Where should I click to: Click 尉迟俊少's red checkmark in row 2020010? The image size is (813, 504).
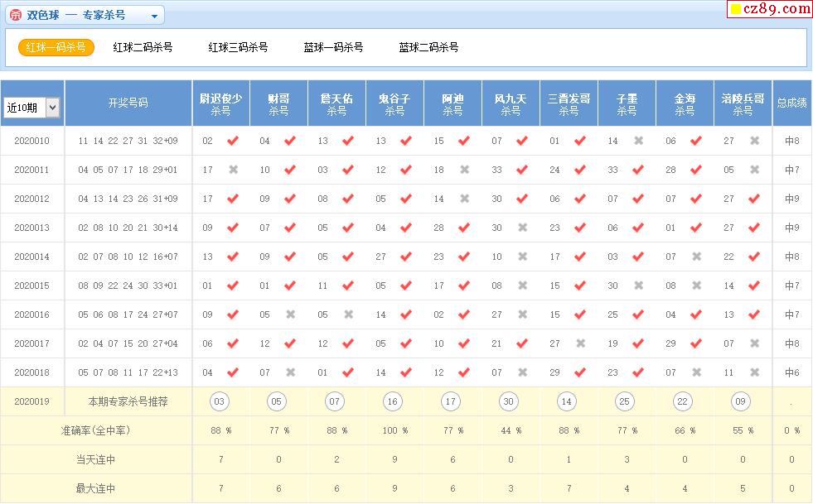[233, 141]
